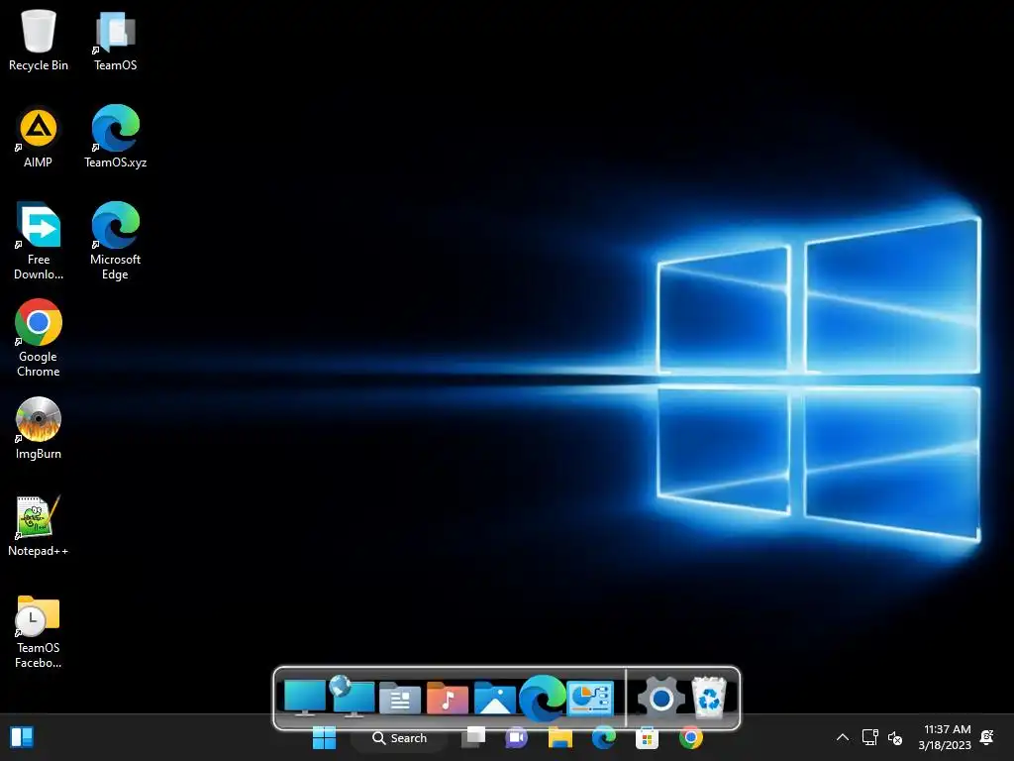
Task: Launch Edge from the taskbar
Action: (x=603, y=737)
